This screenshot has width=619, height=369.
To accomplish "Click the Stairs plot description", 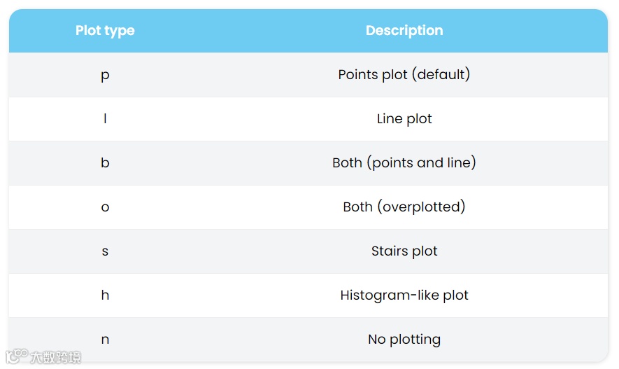I will [x=404, y=251].
